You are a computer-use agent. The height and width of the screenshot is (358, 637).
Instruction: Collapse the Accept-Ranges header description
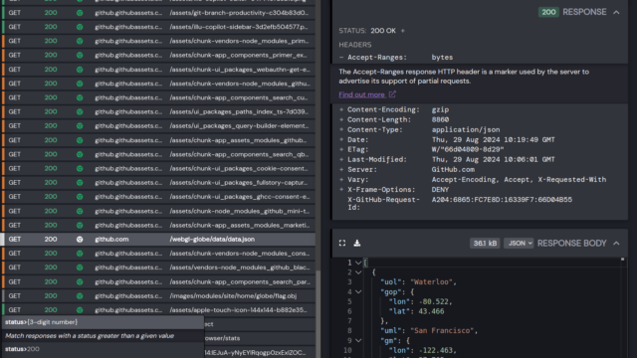pyautogui.click(x=341, y=58)
